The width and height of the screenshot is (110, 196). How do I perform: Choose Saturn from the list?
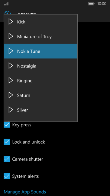[x=41, y=95]
